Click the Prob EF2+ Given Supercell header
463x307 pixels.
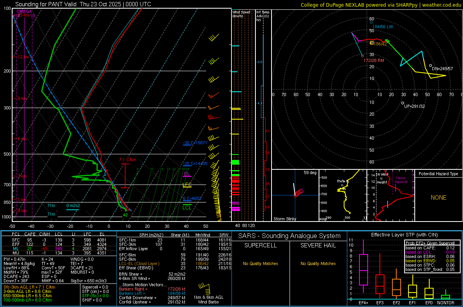[430, 243]
